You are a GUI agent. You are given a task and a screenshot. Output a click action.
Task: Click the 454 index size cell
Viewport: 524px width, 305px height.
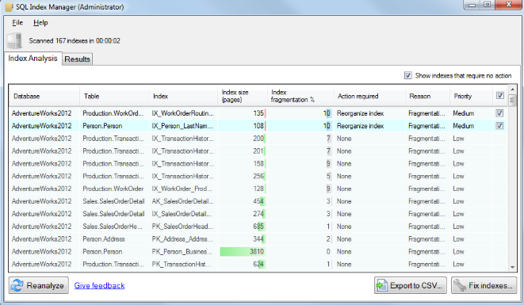pos(243,201)
